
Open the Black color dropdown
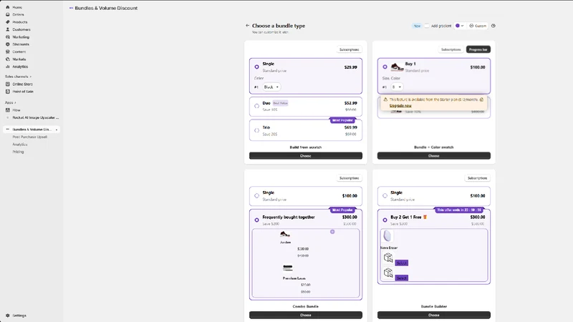[x=271, y=87]
